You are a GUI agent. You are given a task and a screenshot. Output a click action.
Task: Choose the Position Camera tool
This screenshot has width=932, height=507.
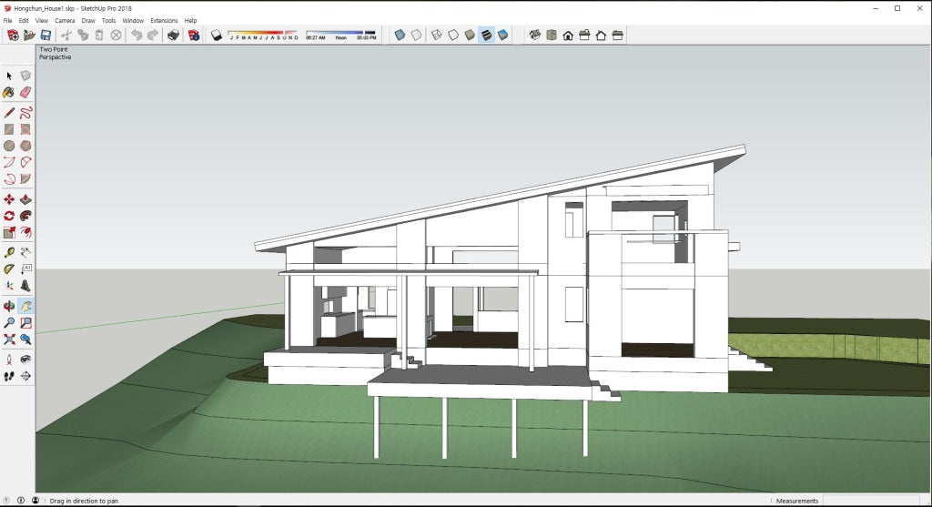click(x=9, y=360)
